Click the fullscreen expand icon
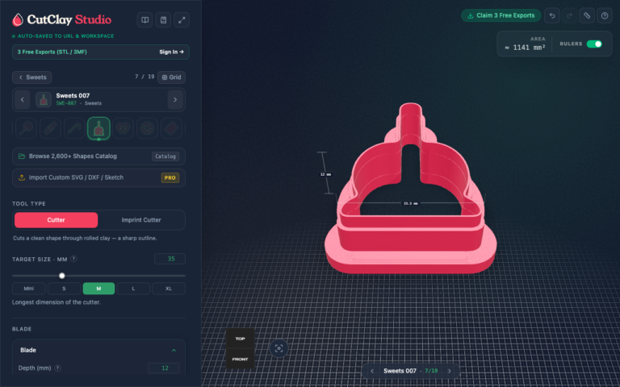This screenshot has width=620, height=387. click(182, 20)
